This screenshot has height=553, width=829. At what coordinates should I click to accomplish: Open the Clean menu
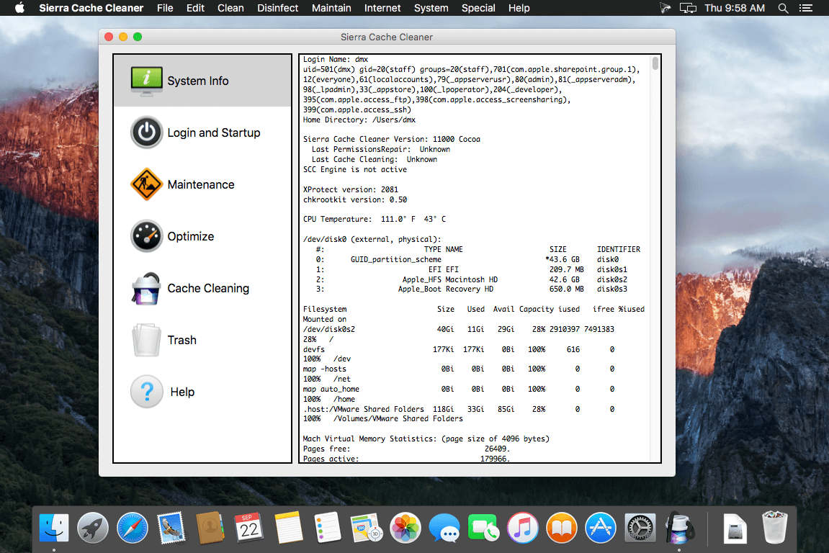click(x=230, y=8)
